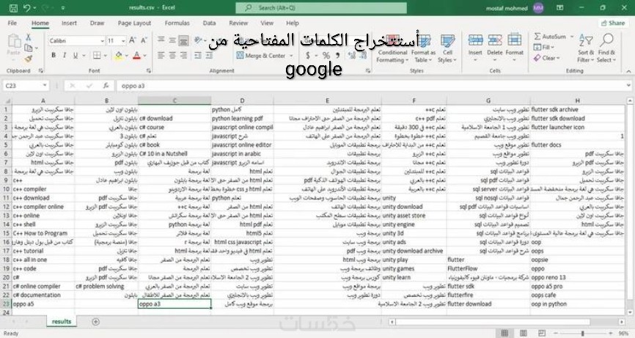Toggle Bottom Align vertical alignment

pos(183,40)
